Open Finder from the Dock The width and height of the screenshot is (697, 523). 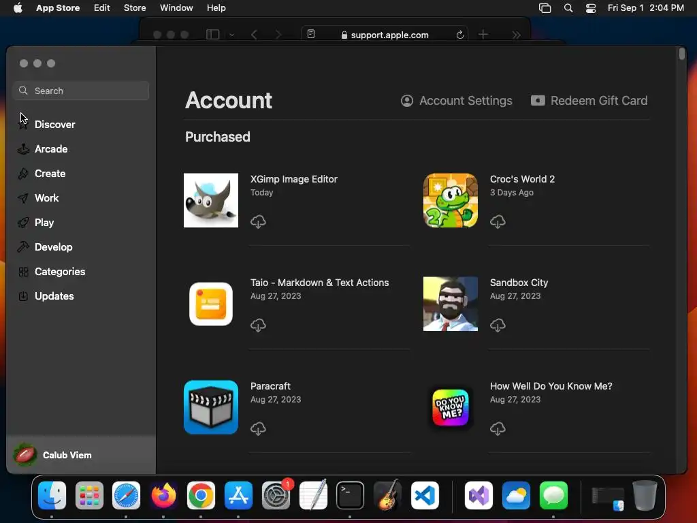[52, 496]
